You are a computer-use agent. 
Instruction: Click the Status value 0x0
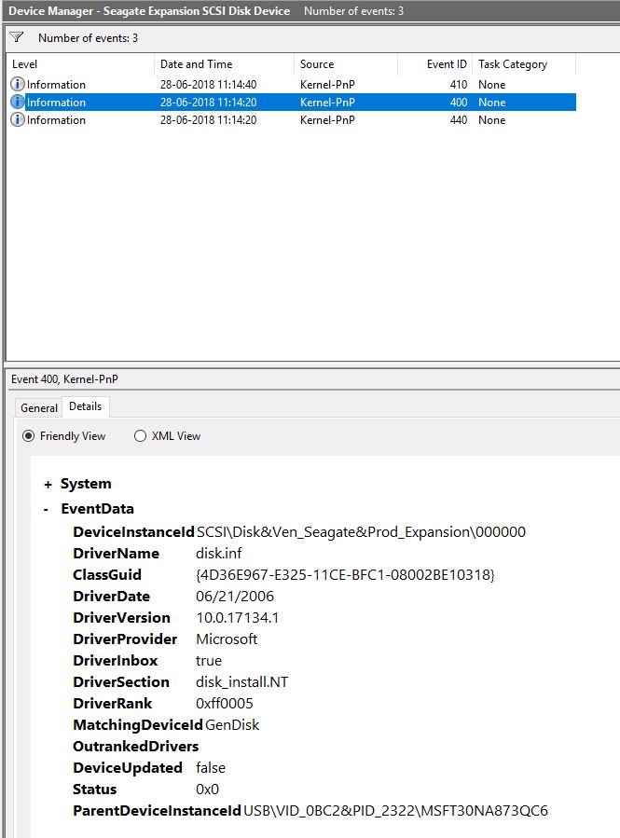[207, 790]
